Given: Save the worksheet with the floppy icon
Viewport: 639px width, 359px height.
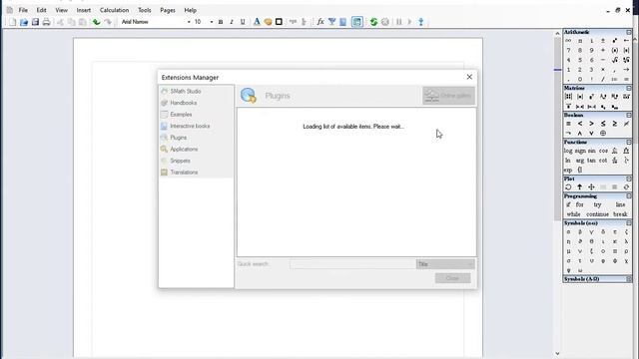Looking at the screenshot, I should [x=35, y=22].
